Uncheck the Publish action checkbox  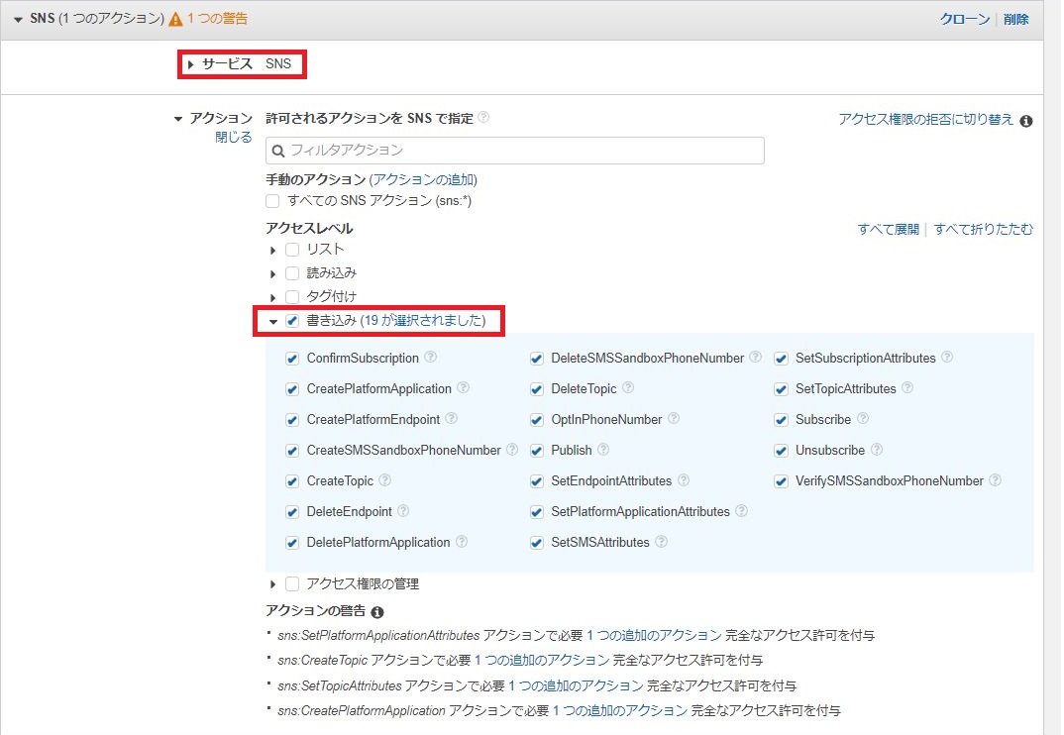(x=537, y=451)
